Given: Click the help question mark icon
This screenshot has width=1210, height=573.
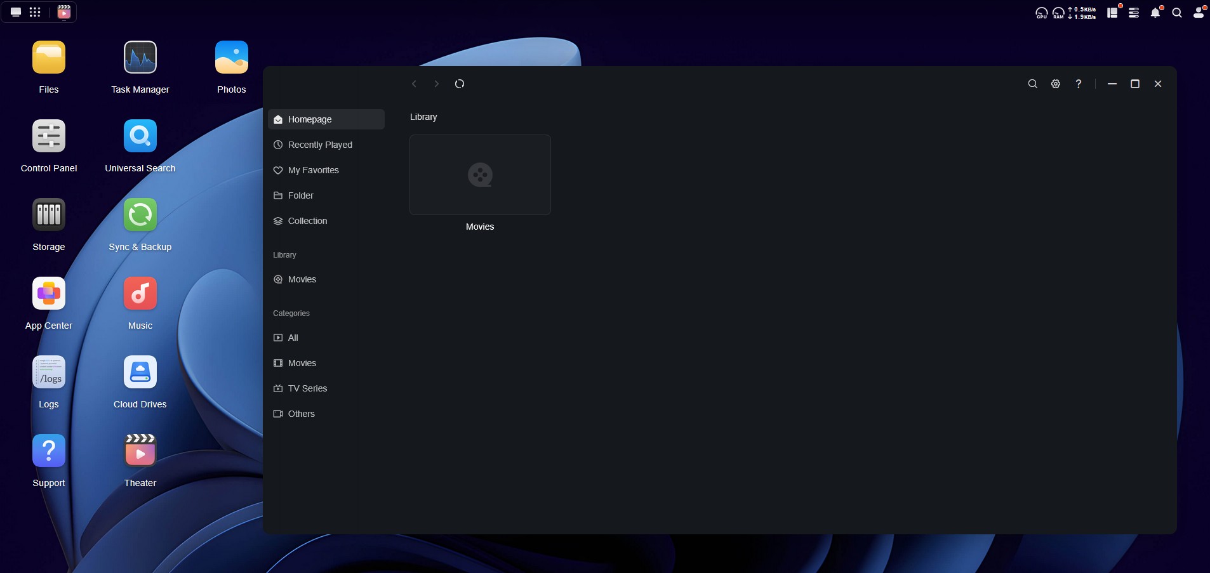Looking at the screenshot, I should (1078, 84).
